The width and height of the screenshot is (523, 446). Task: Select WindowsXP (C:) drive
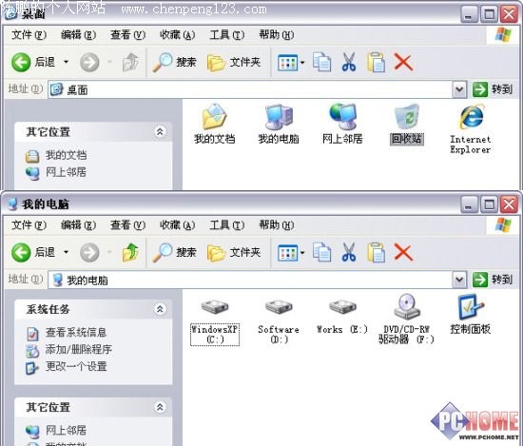click(215, 322)
